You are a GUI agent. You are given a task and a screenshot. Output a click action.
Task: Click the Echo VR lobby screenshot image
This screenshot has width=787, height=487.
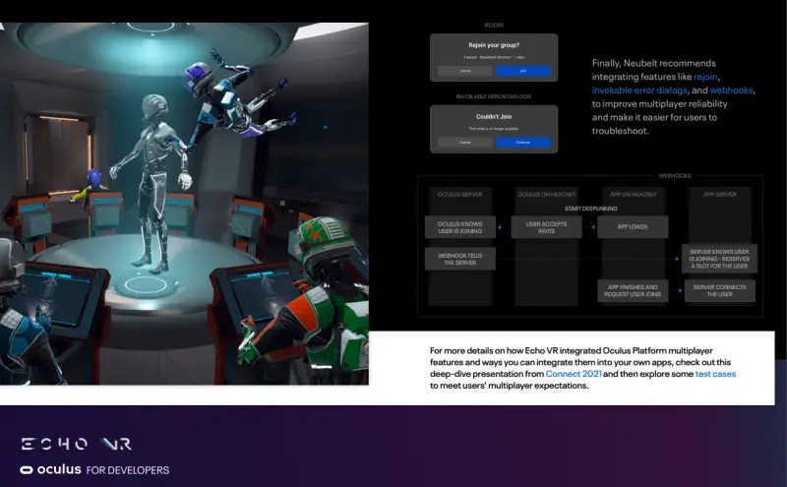[184, 204]
